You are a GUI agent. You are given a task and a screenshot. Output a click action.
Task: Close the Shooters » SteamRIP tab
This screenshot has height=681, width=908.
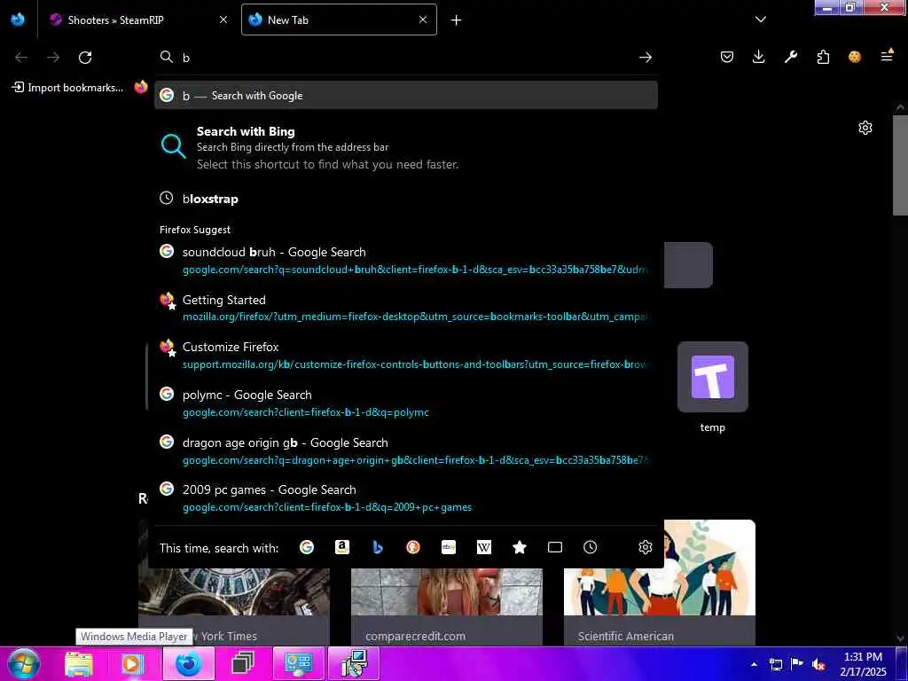223,20
